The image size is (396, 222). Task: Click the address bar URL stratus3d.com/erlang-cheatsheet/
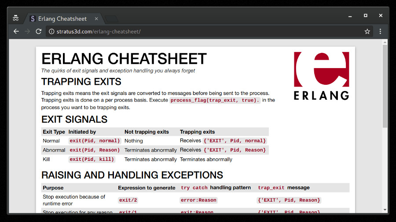point(99,32)
